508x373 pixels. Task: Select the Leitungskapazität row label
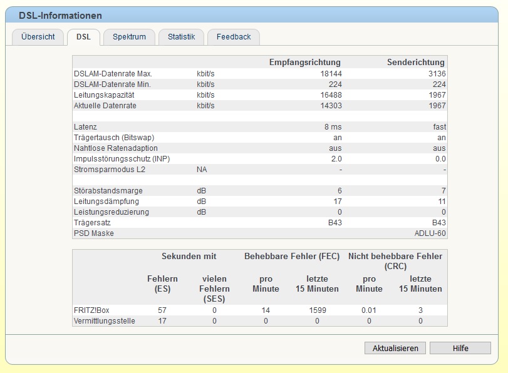coord(104,95)
